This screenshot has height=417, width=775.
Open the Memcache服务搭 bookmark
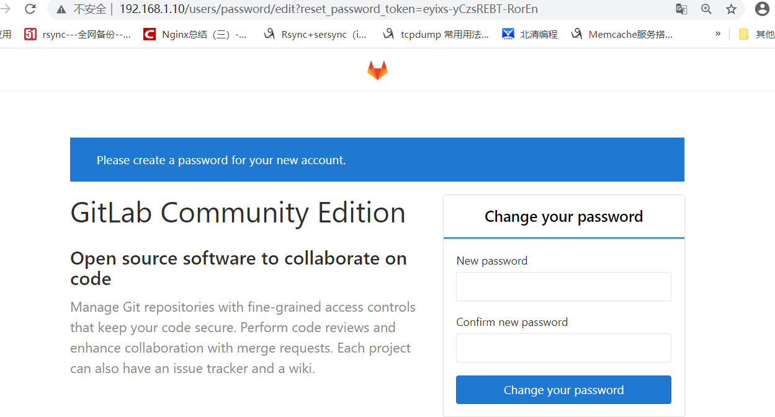tap(622, 35)
